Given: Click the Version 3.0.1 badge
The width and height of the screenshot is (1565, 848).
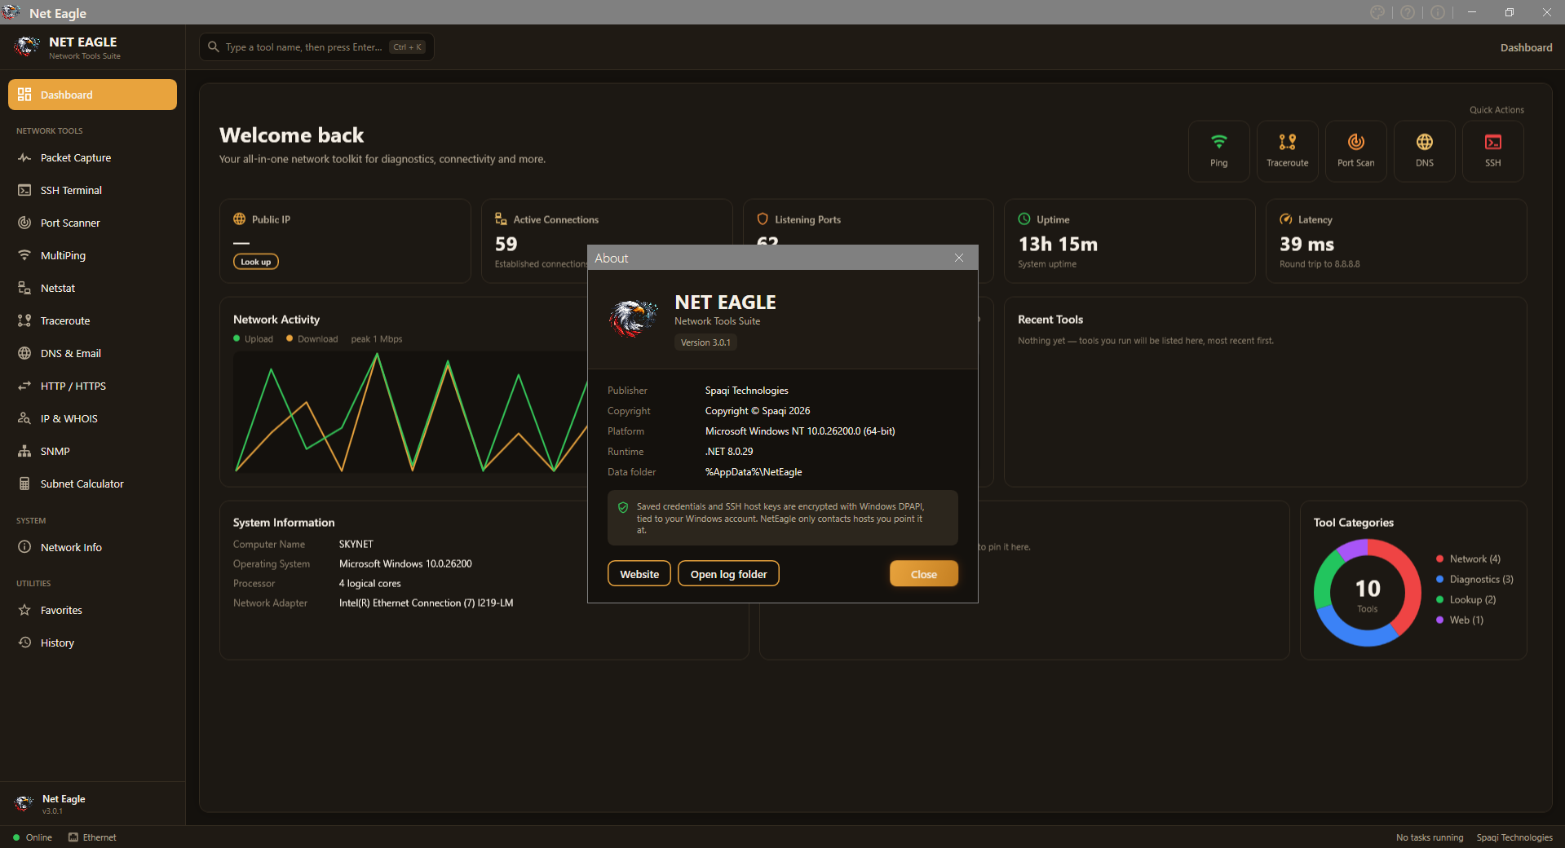Looking at the screenshot, I should 705,342.
